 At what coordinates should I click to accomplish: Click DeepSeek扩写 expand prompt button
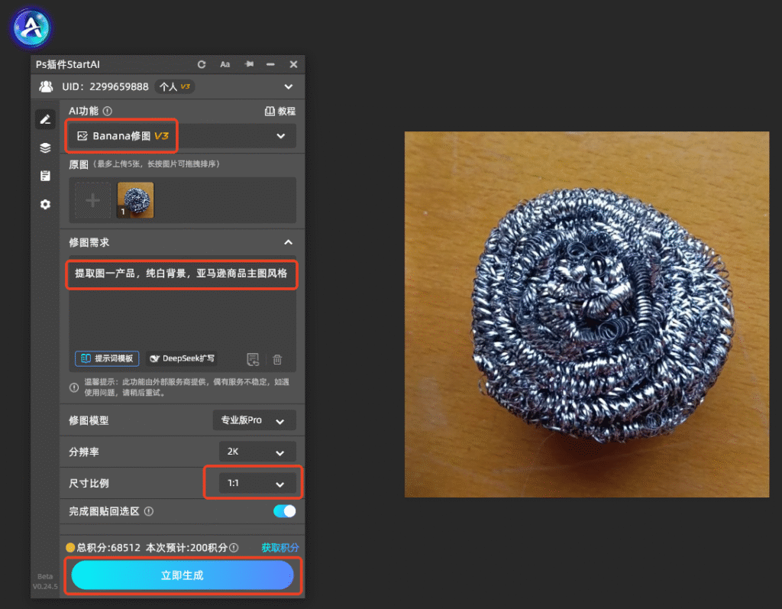click(182, 358)
